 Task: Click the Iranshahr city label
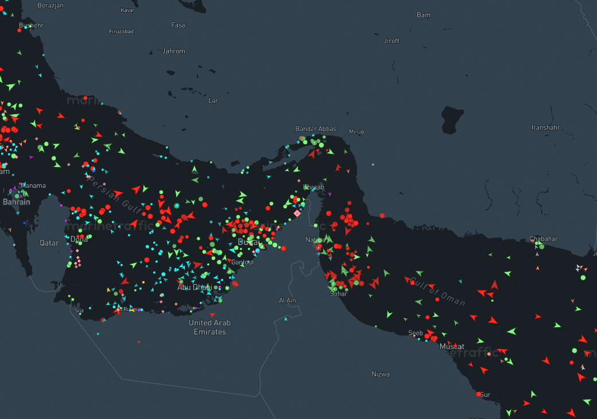[545, 127]
